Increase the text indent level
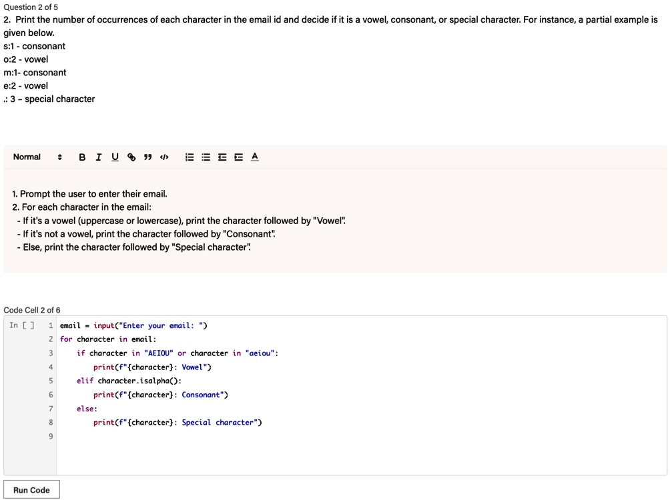Image resolution: width=670 pixels, height=500 pixels. pos(238,157)
